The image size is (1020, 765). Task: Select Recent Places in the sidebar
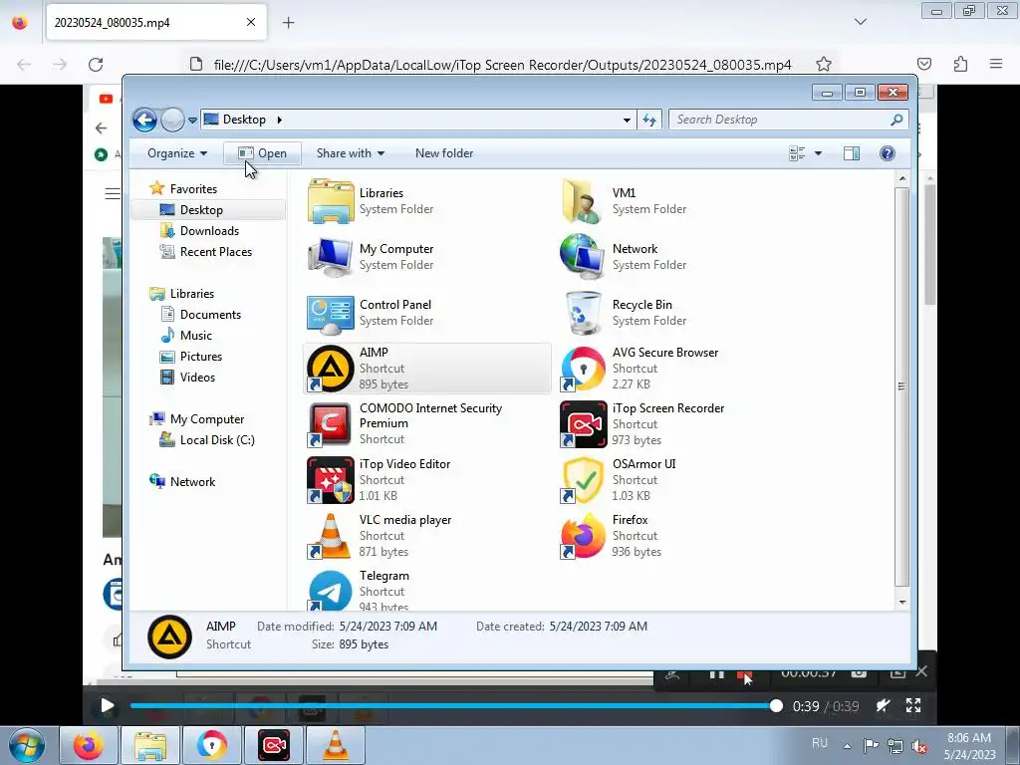pos(215,252)
